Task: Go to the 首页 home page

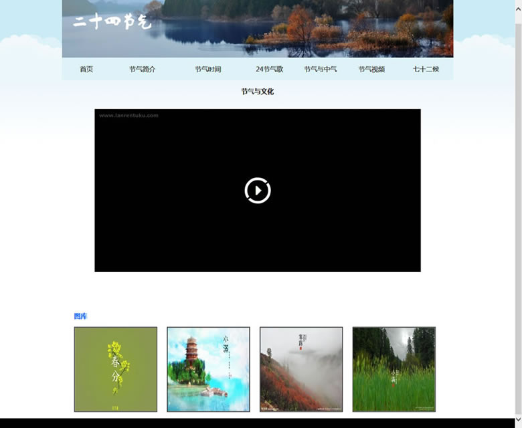Action: (86, 70)
